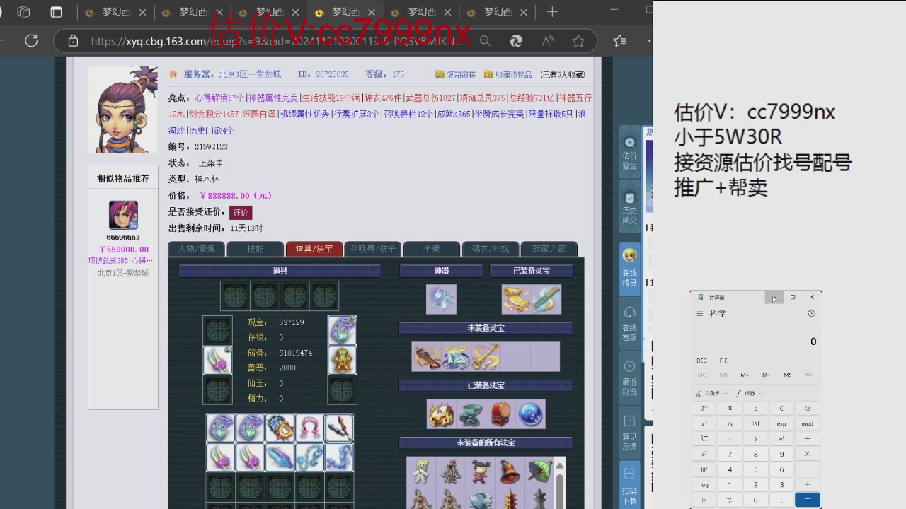Click the calculator mod key

(x=808, y=423)
